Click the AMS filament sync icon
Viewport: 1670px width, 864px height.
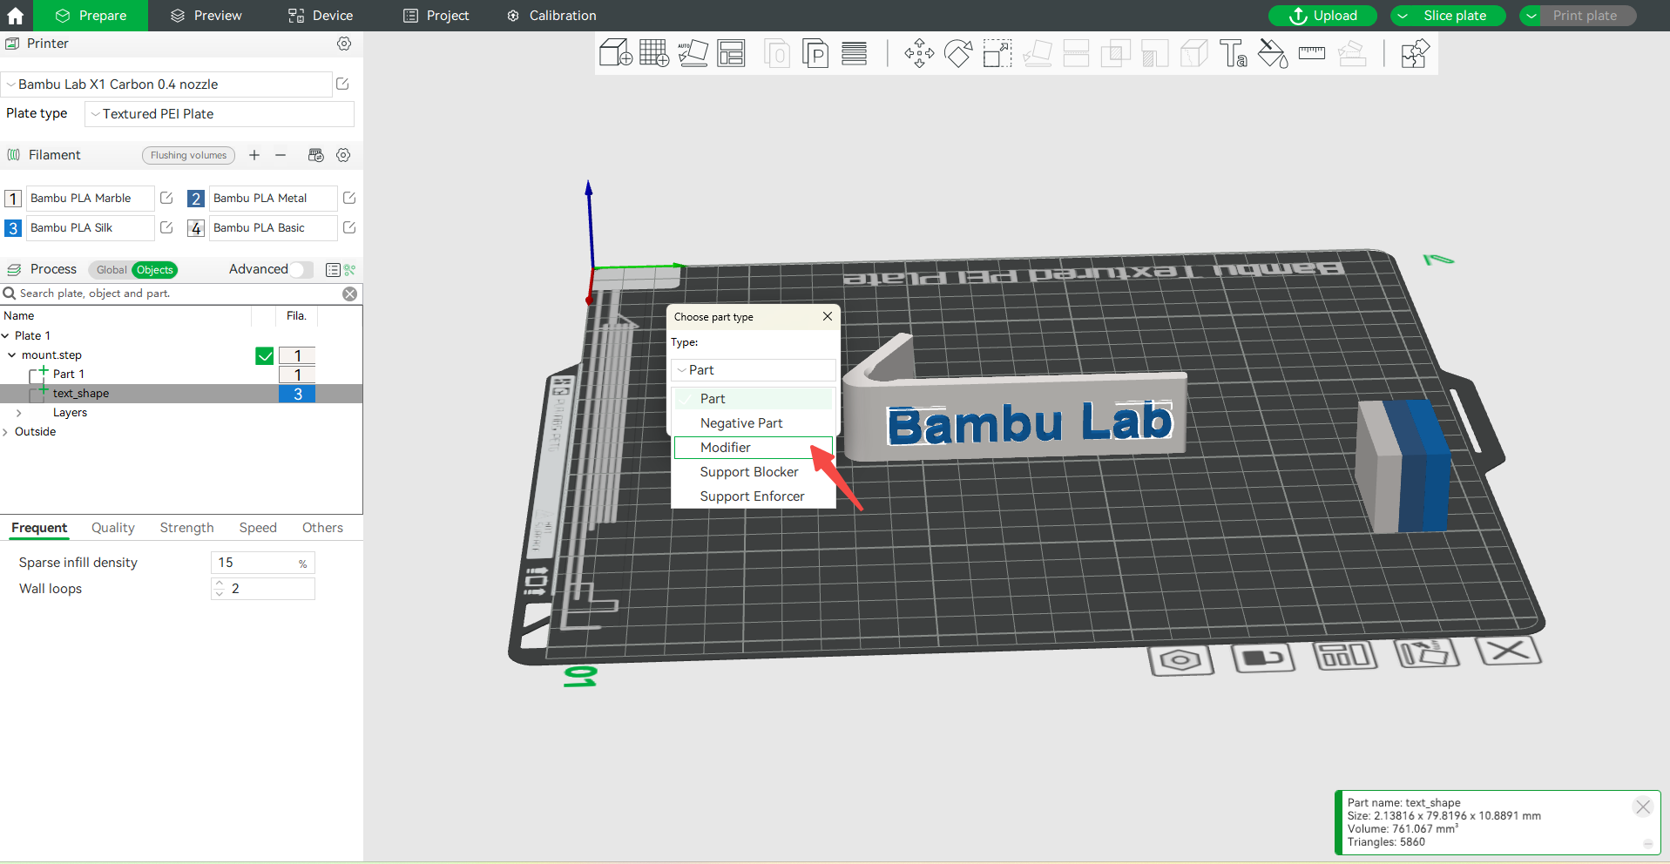click(x=316, y=155)
